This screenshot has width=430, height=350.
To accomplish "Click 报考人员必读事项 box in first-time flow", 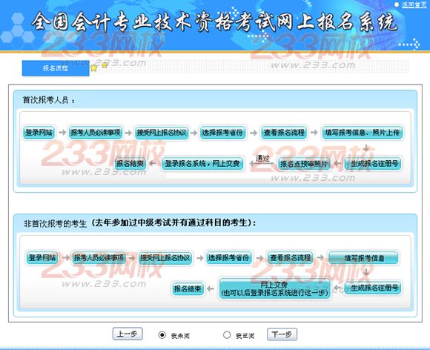I will pyautogui.click(x=95, y=133).
